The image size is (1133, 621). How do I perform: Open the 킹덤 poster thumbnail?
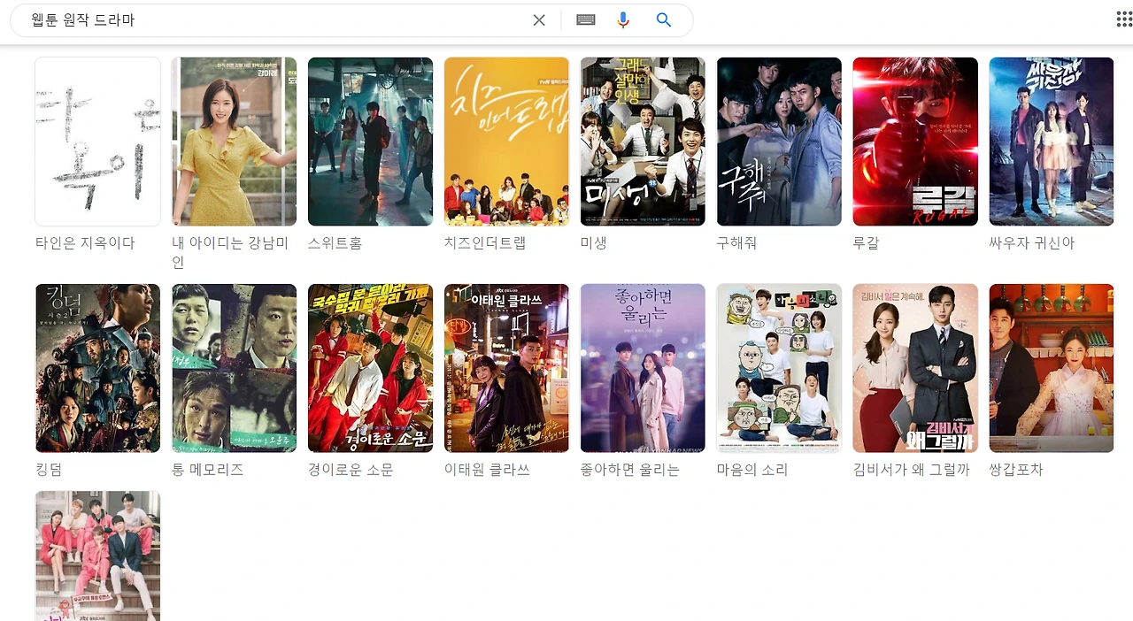click(97, 368)
